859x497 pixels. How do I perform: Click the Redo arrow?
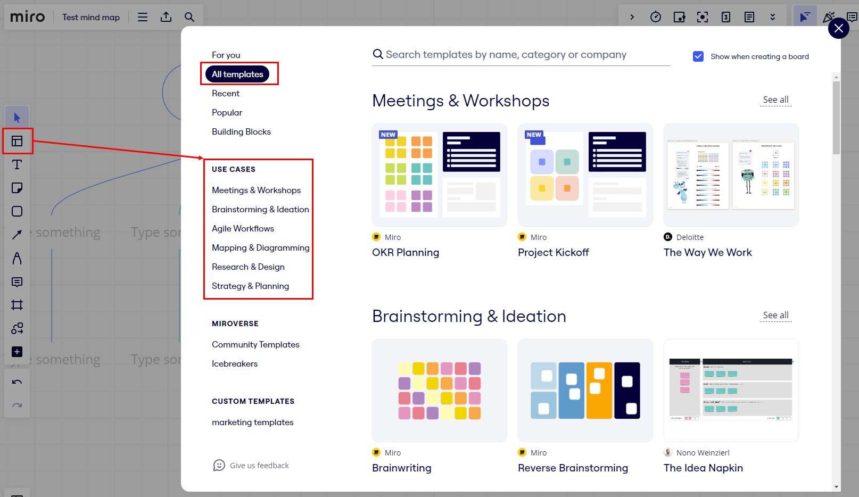(x=17, y=405)
